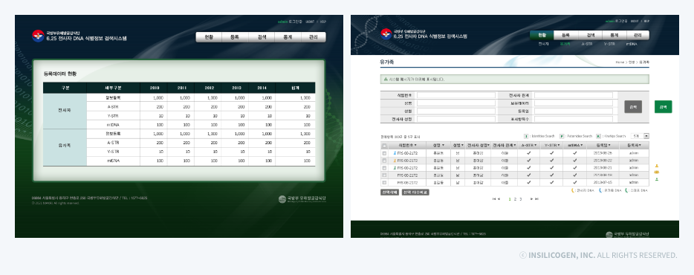Click the 선택삭제 button below the table

pos(389,192)
